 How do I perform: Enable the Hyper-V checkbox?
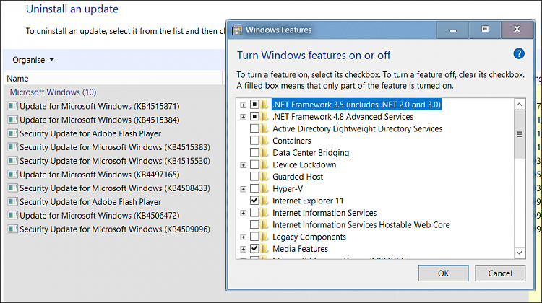pos(254,188)
